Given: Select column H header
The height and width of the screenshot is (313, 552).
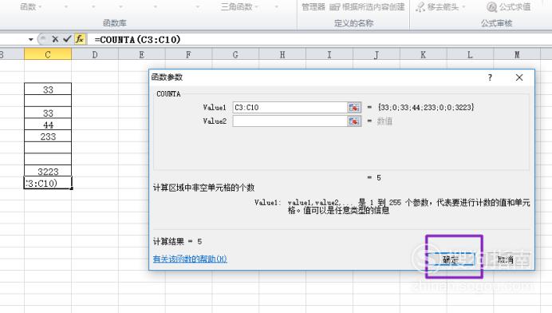Looking at the screenshot, I should (x=282, y=54).
